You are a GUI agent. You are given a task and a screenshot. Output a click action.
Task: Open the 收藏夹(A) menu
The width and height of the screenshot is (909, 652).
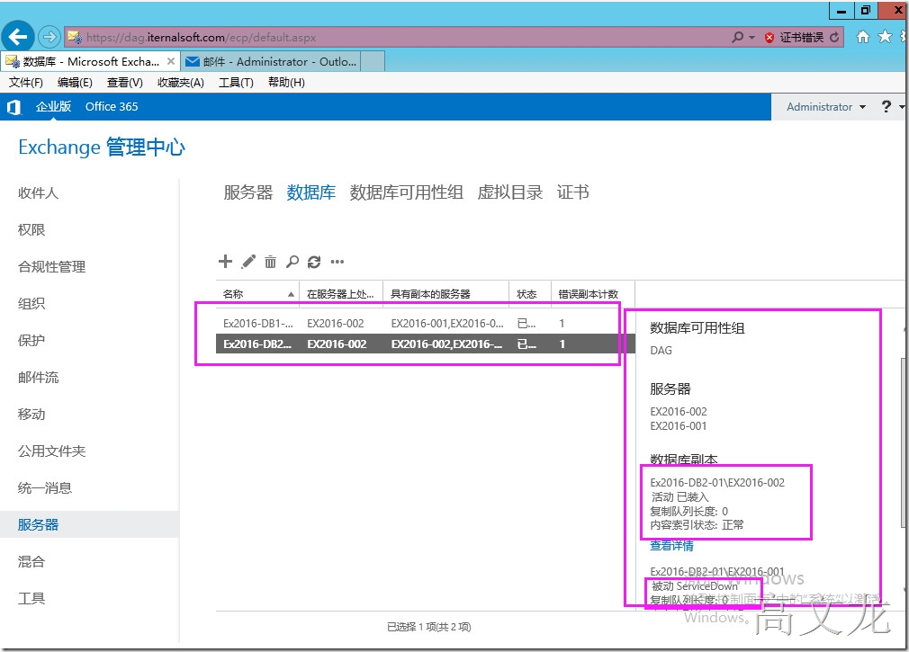point(180,82)
